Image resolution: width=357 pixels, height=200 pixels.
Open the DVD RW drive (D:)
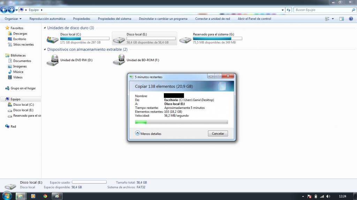(x=52, y=60)
